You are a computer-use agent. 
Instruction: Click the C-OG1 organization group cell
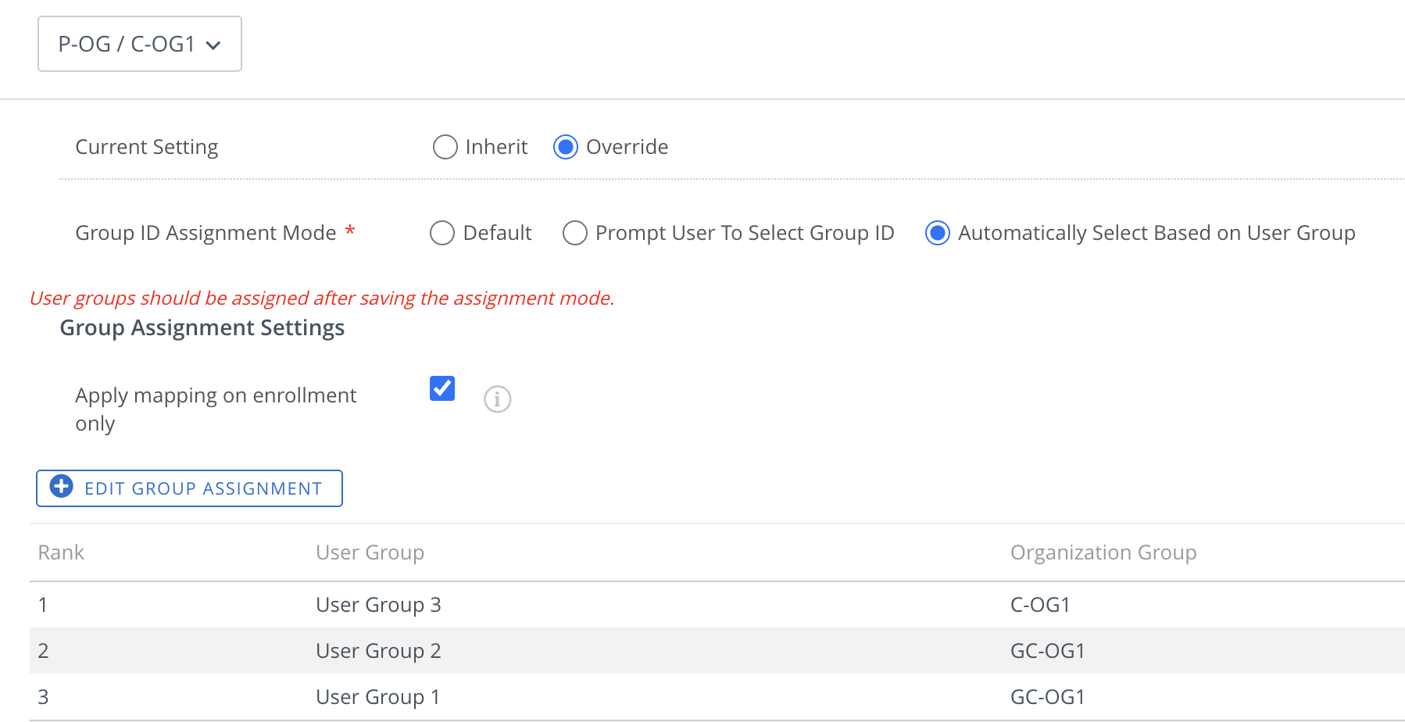(1040, 605)
